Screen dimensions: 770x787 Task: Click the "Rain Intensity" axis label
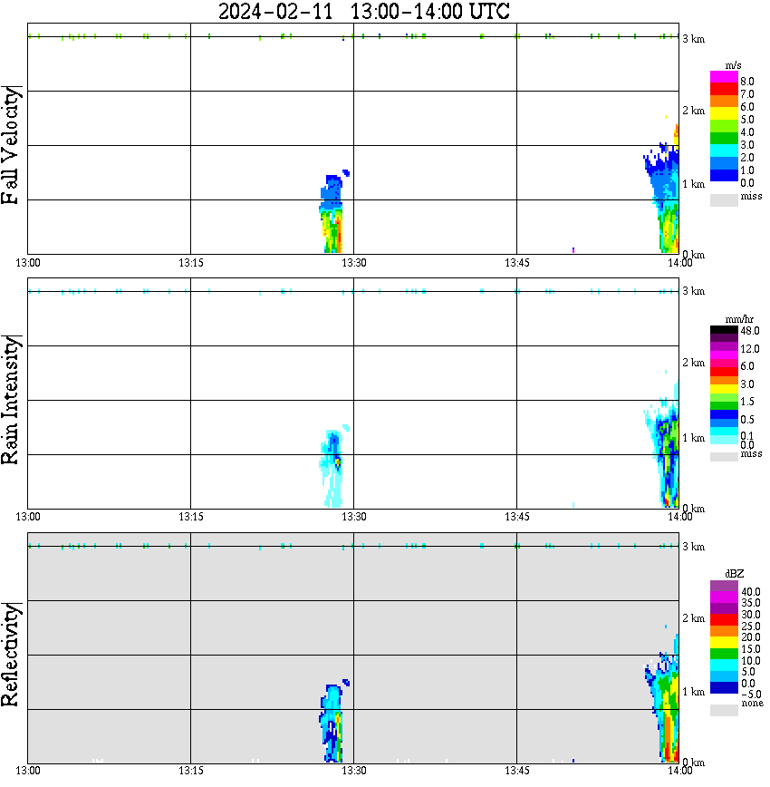[11, 400]
